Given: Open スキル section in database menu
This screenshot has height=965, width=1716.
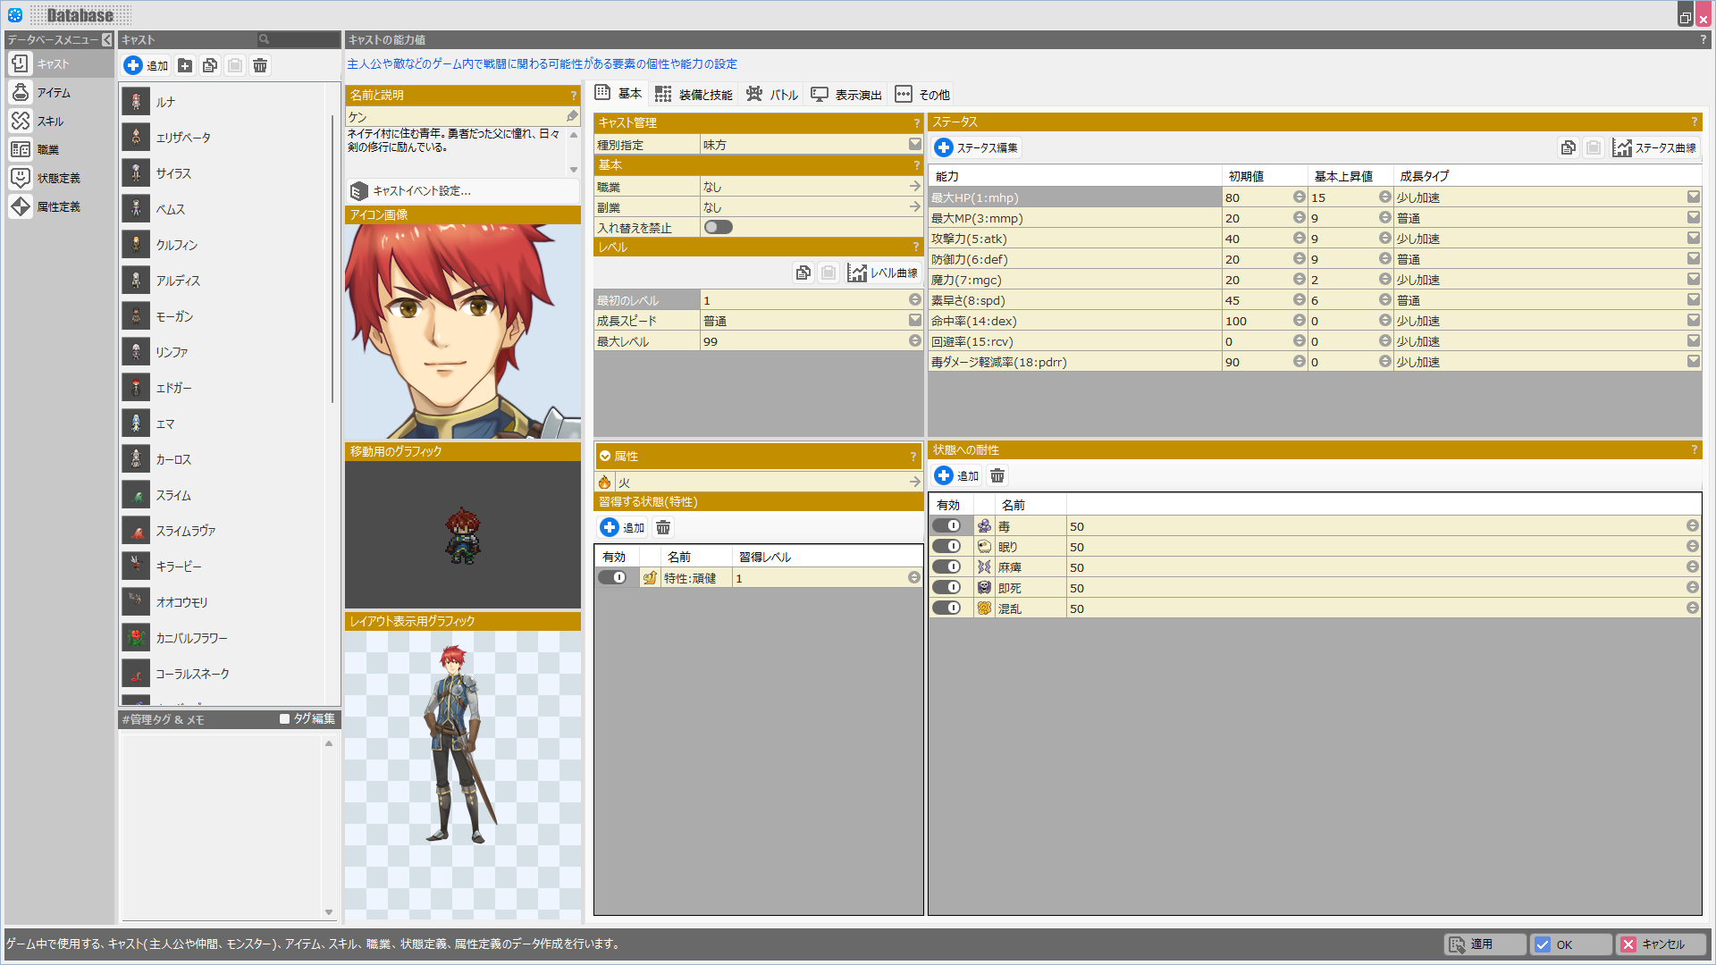Looking at the screenshot, I should click(50, 122).
